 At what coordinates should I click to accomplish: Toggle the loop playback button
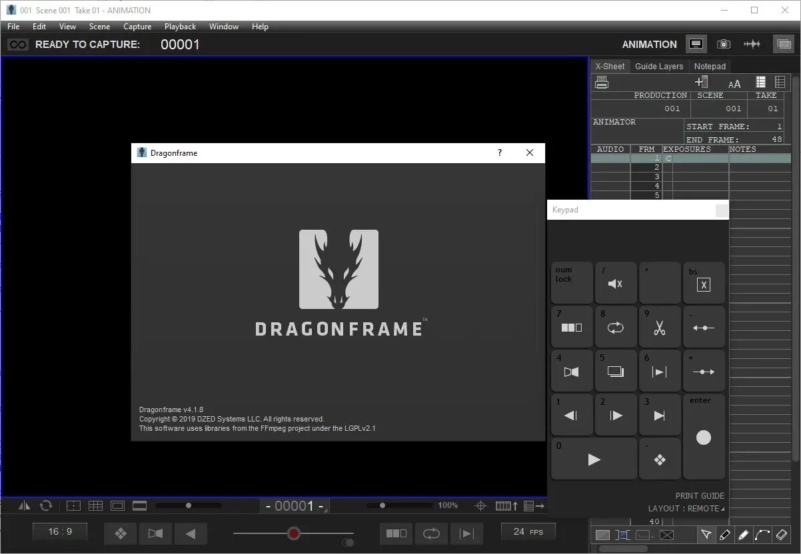[431, 533]
